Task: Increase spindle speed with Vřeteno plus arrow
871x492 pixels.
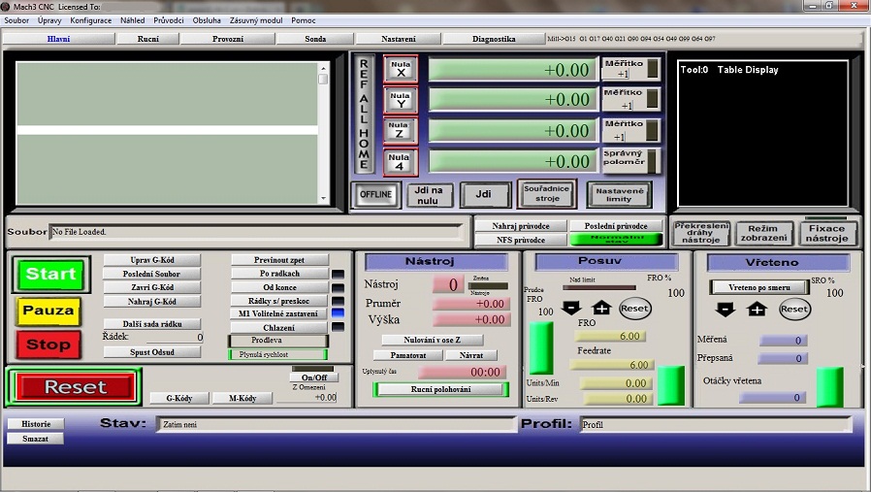Action: tap(757, 309)
